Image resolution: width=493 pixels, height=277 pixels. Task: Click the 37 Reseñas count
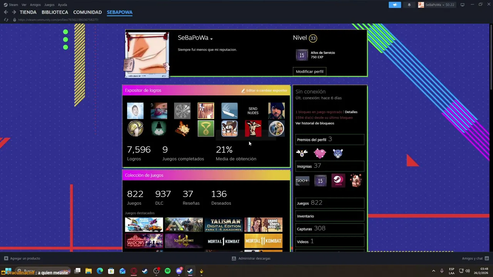coord(191,197)
